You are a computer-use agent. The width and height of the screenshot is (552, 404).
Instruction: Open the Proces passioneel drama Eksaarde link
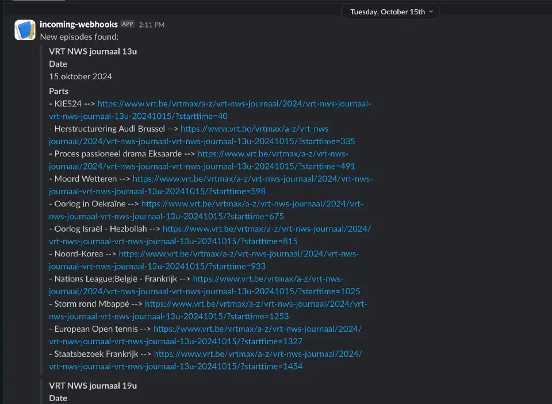(x=202, y=160)
